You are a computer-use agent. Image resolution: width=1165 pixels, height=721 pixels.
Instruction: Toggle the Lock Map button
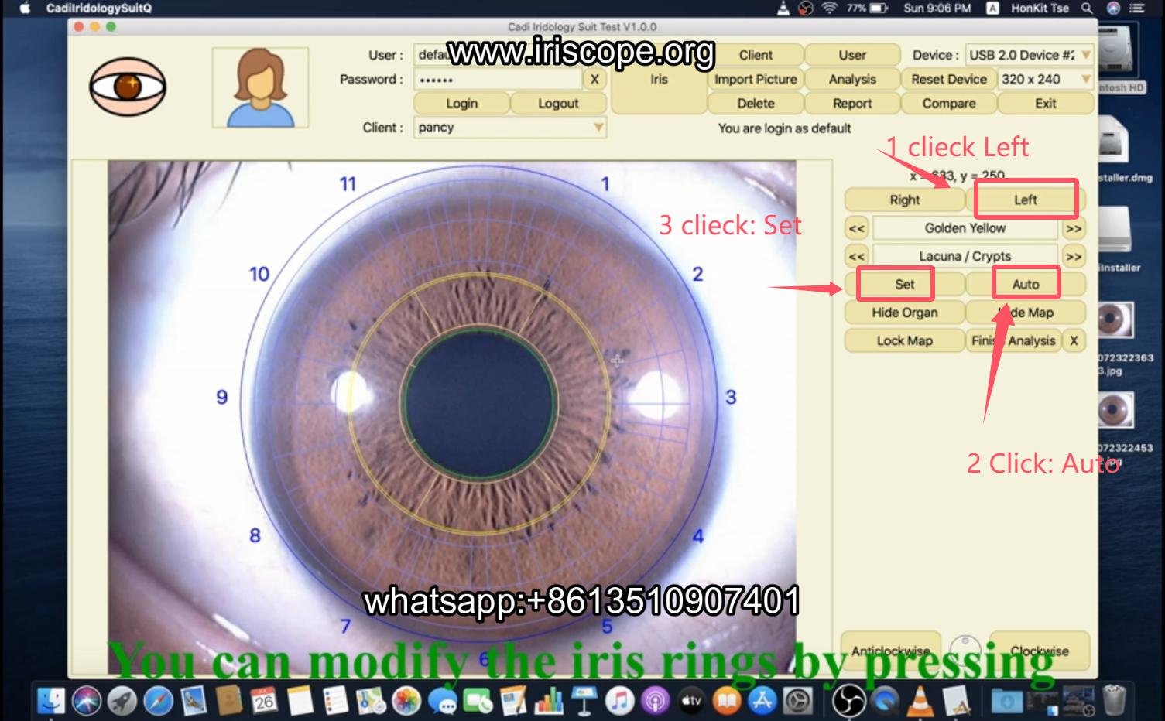904,340
